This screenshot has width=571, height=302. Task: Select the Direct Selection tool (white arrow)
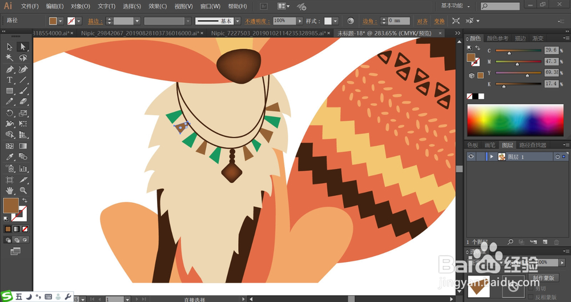(x=23, y=47)
